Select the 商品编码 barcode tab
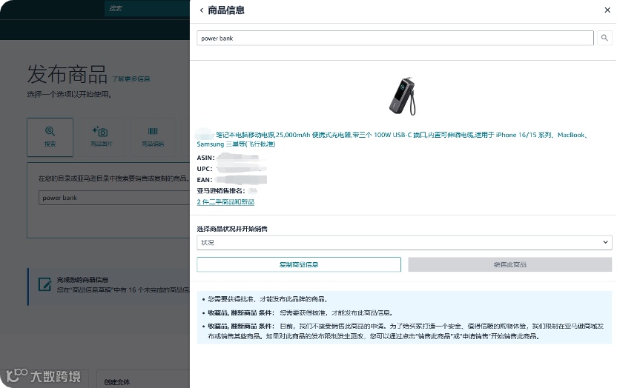Viewport: 617px width, 388px height. tap(153, 137)
